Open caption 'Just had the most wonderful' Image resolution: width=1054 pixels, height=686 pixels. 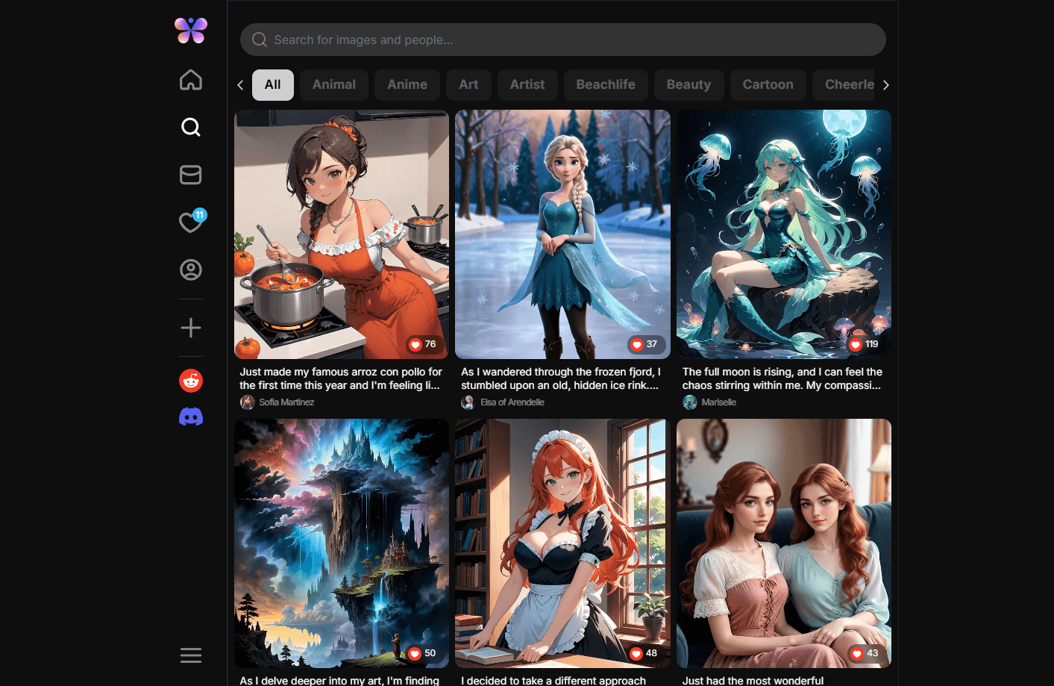[753, 681]
